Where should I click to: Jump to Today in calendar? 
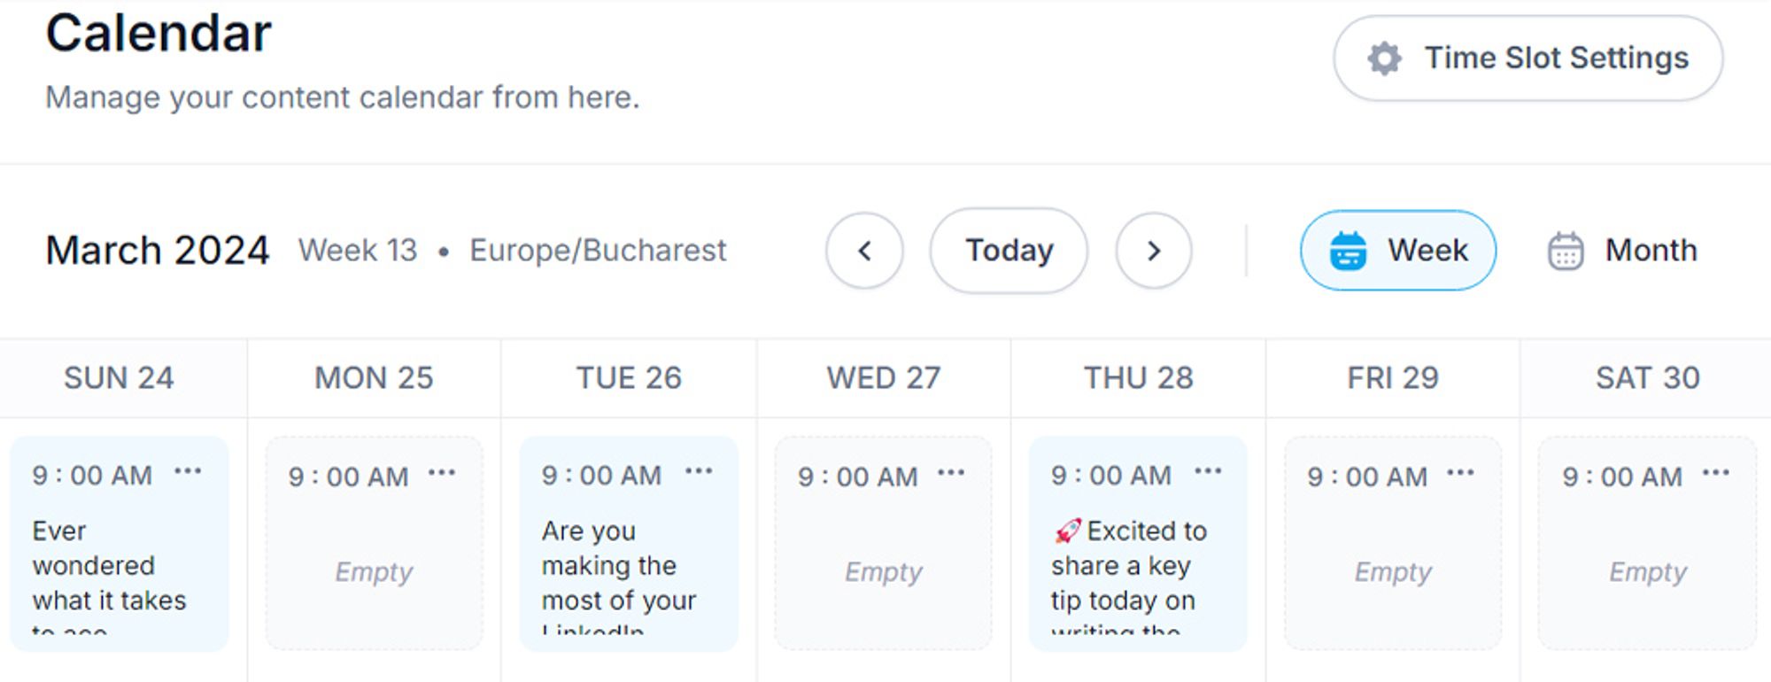[1009, 251]
